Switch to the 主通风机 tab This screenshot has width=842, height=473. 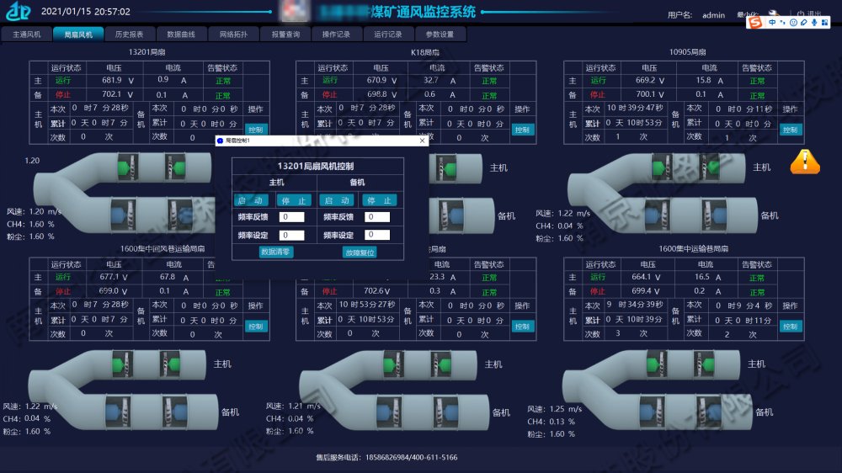[26, 35]
